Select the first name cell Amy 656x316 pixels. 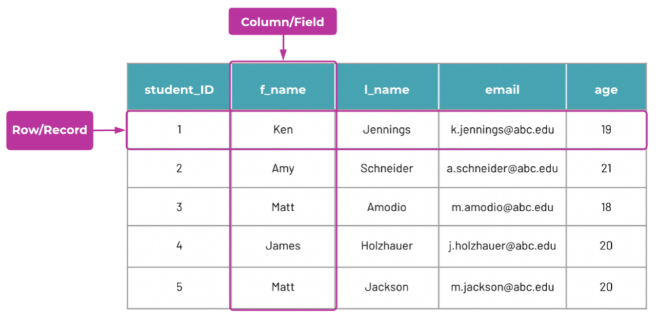click(283, 169)
